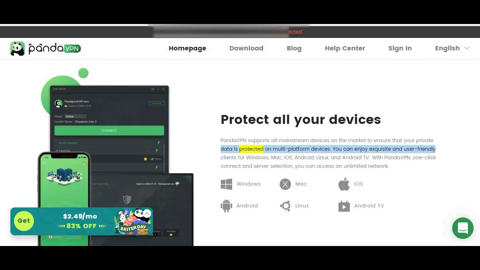Select the Linux label
480x270 pixels.
point(302,206)
